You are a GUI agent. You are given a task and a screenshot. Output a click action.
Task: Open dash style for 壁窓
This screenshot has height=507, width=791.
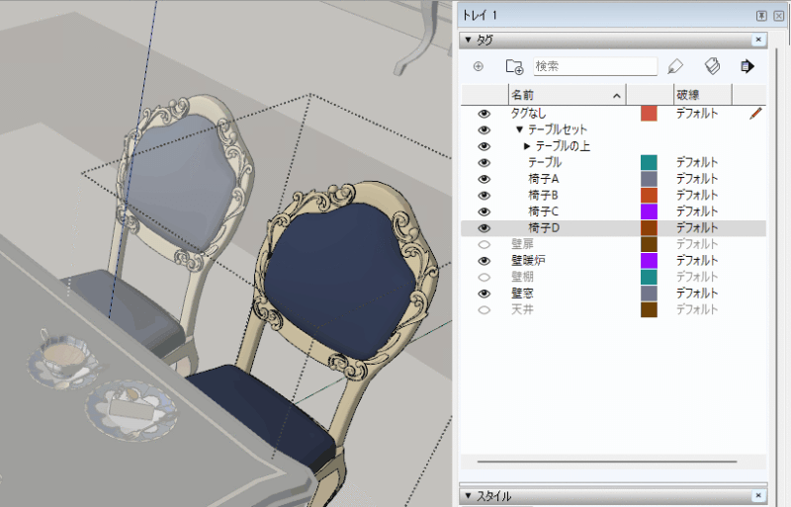[697, 293]
